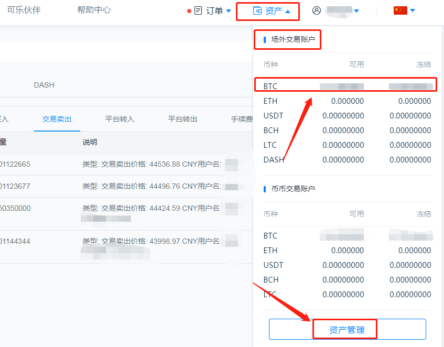Expand the language dropdown arrow
The height and width of the screenshot is (347, 444).
pos(413,10)
